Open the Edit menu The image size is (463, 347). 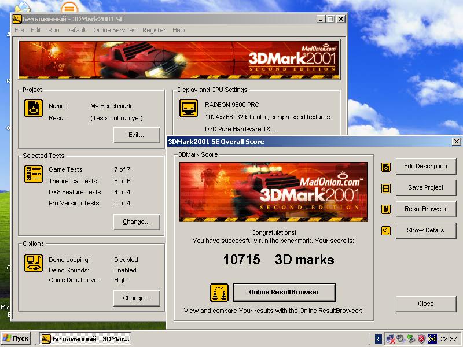[x=36, y=30]
